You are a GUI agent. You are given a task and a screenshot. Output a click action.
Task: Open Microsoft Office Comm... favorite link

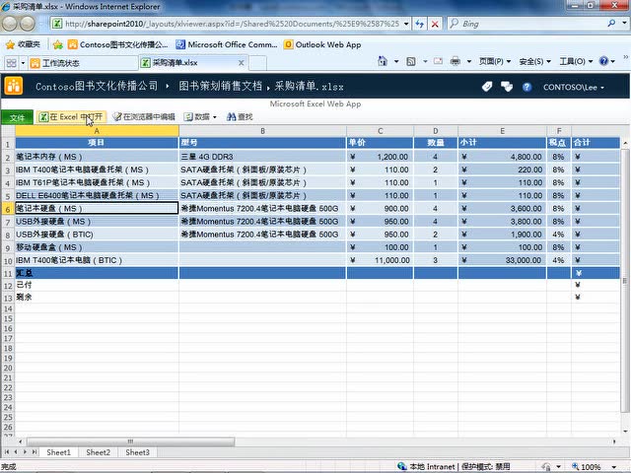[x=227, y=44]
